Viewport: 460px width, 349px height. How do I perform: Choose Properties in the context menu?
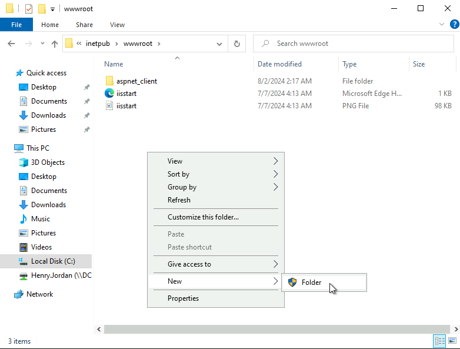click(x=216, y=298)
